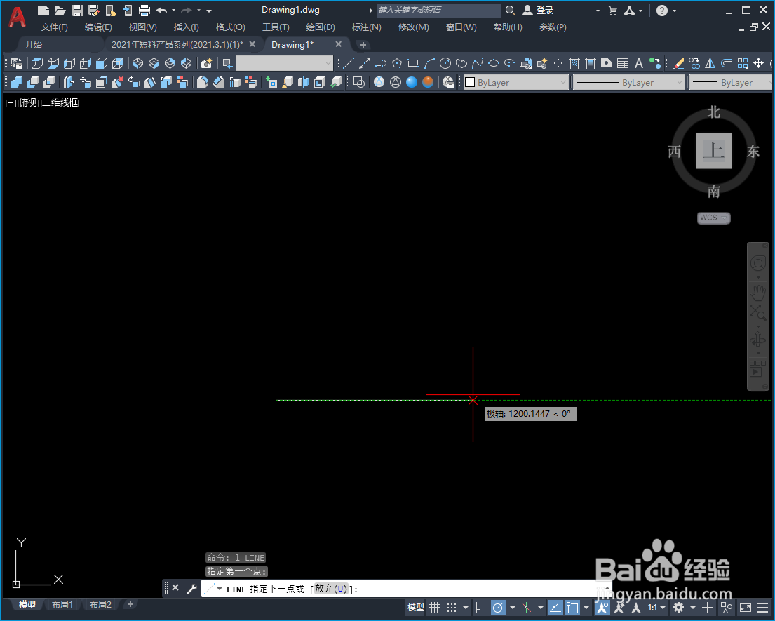
Task: Open the 标注(N) menu
Action: [366, 27]
